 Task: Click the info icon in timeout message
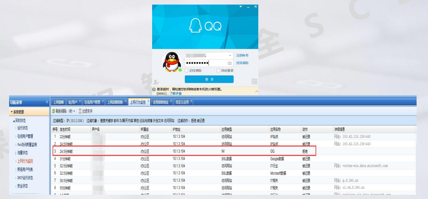[x=154, y=89]
